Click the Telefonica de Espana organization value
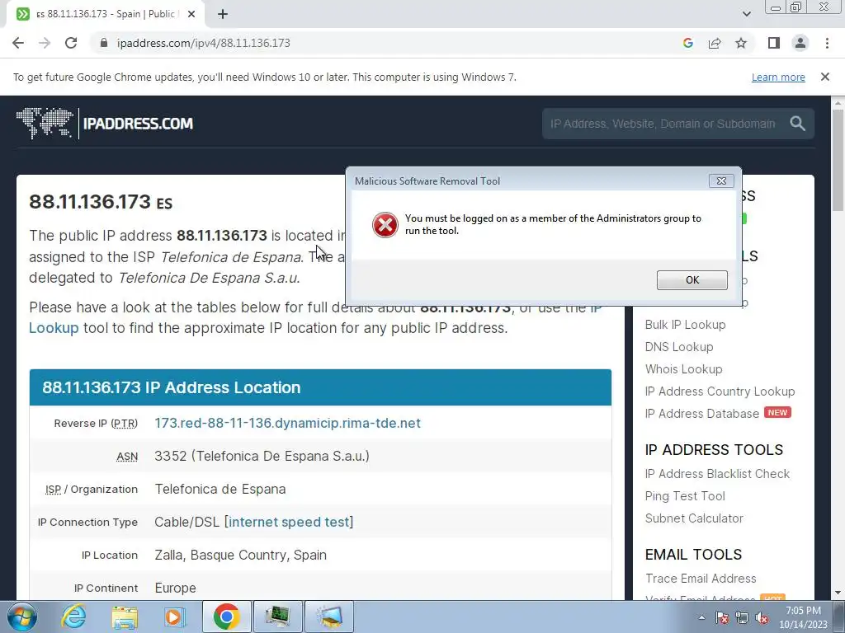This screenshot has height=633, width=845. click(x=220, y=489)
